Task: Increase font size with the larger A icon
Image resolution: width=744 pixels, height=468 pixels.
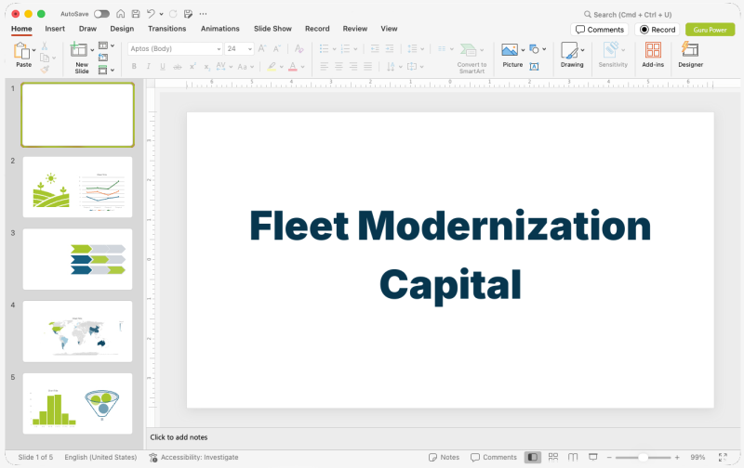Action: [x=262, y=48]
